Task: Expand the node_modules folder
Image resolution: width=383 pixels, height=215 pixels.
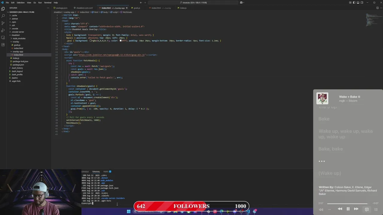Action: click(19, 38)
